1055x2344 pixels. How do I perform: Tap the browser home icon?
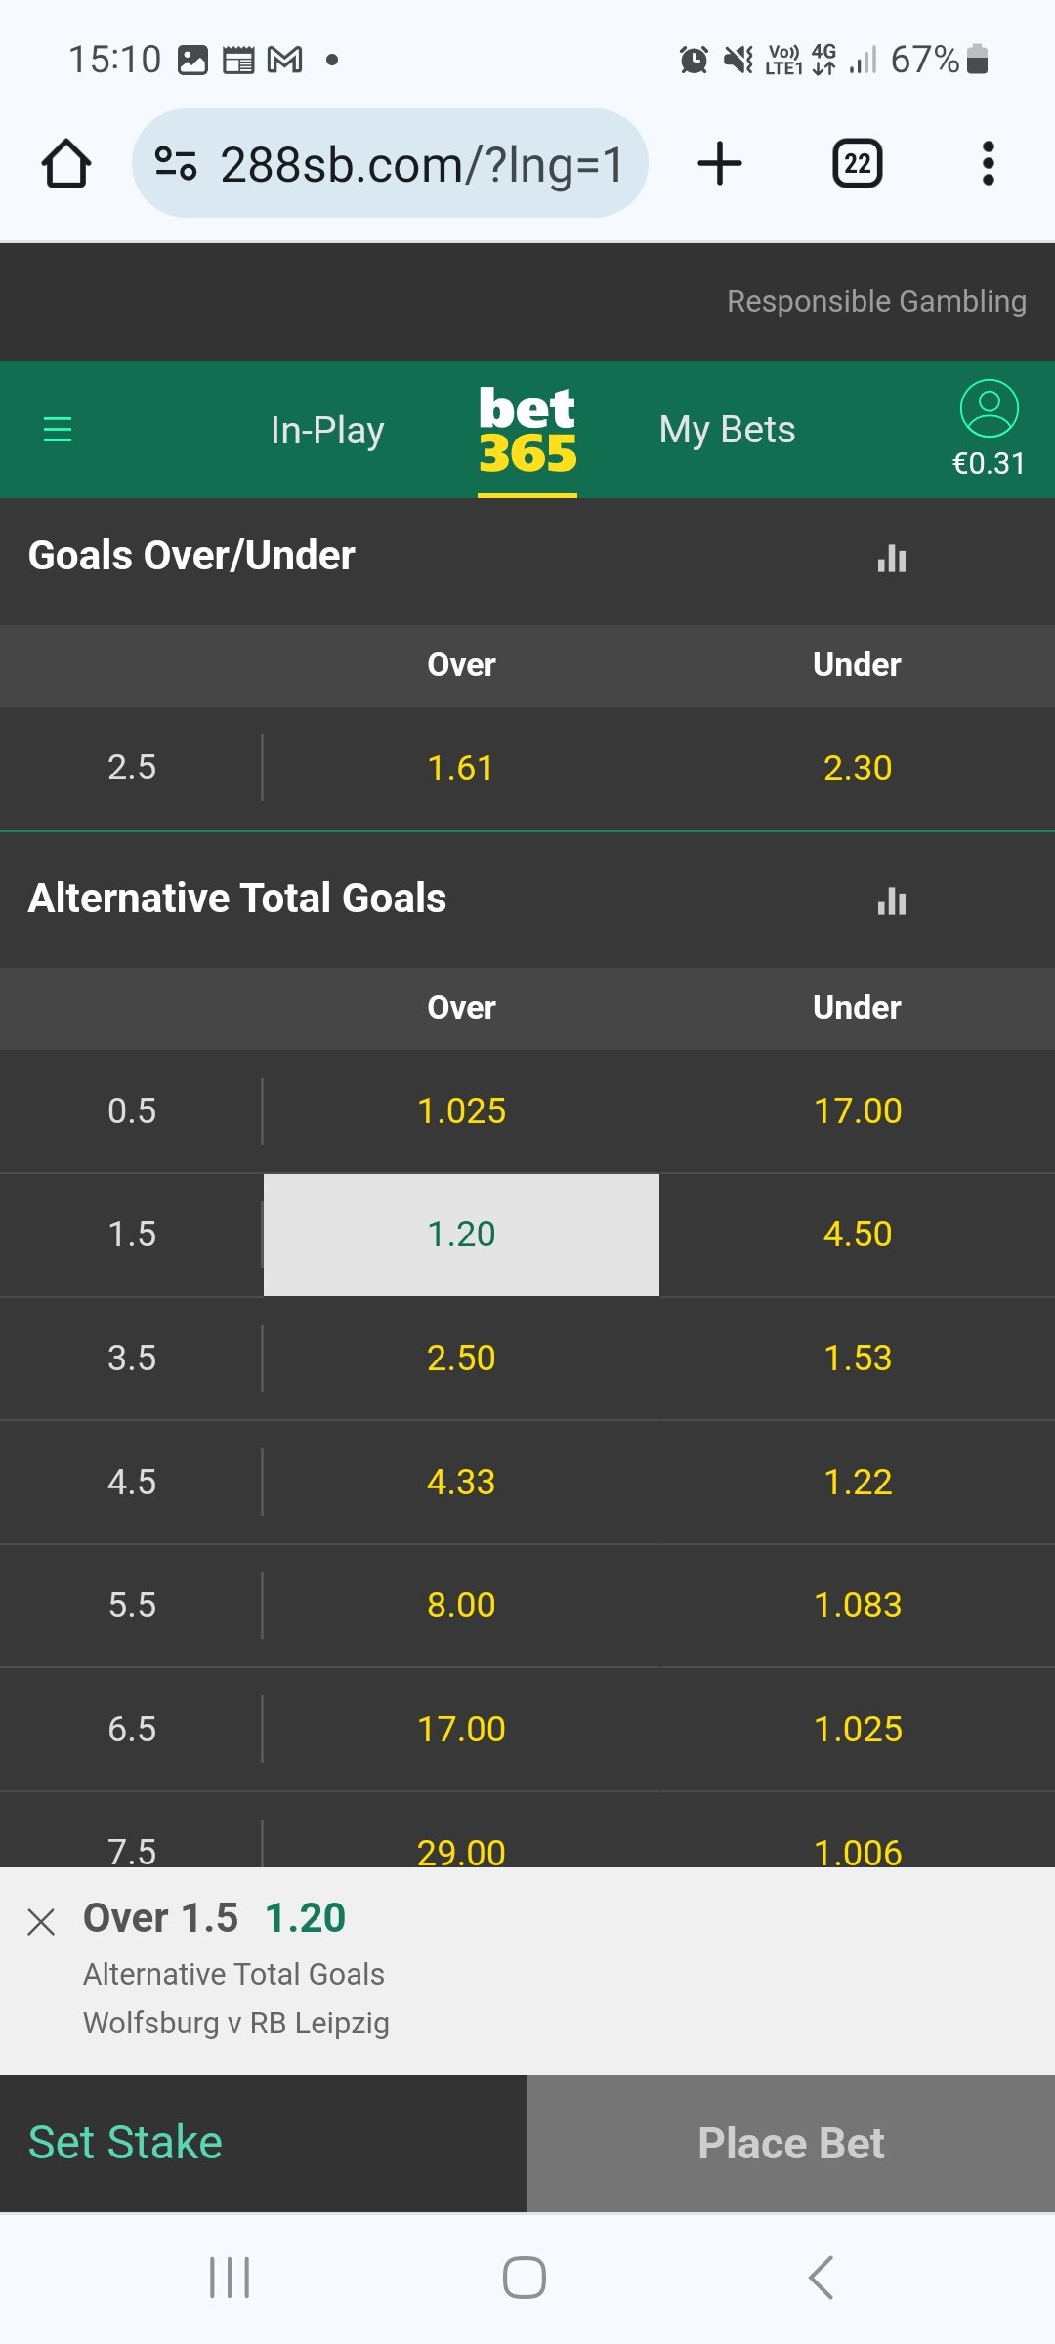click(x=66, y=163)
